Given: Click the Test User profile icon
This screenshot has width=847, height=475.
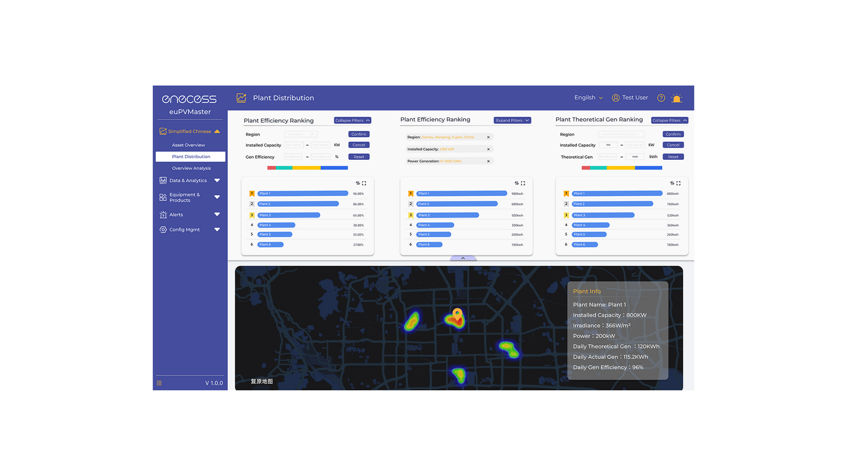Looking at the screenshot, I should (615, 98).
